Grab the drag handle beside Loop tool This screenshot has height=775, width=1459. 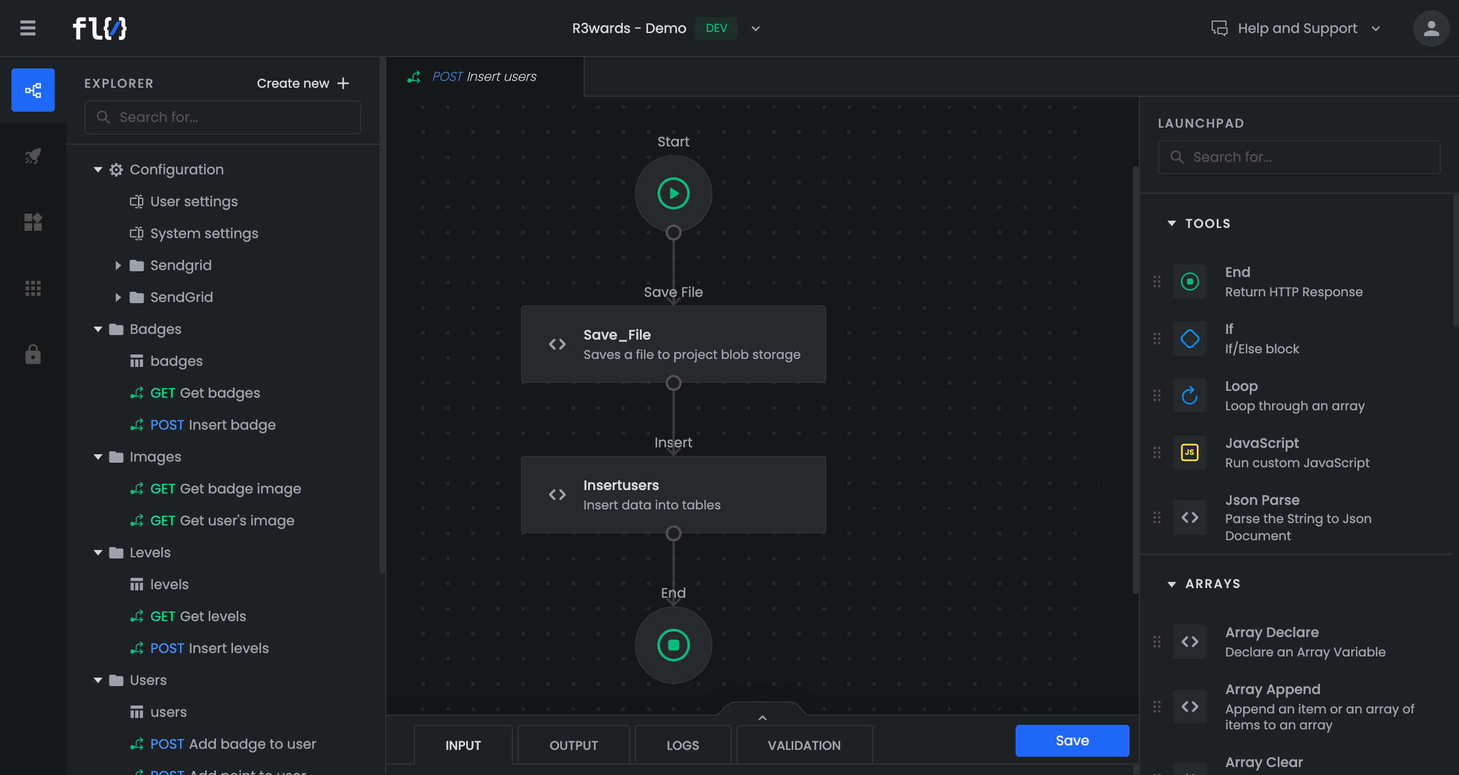pos(1157,395)
